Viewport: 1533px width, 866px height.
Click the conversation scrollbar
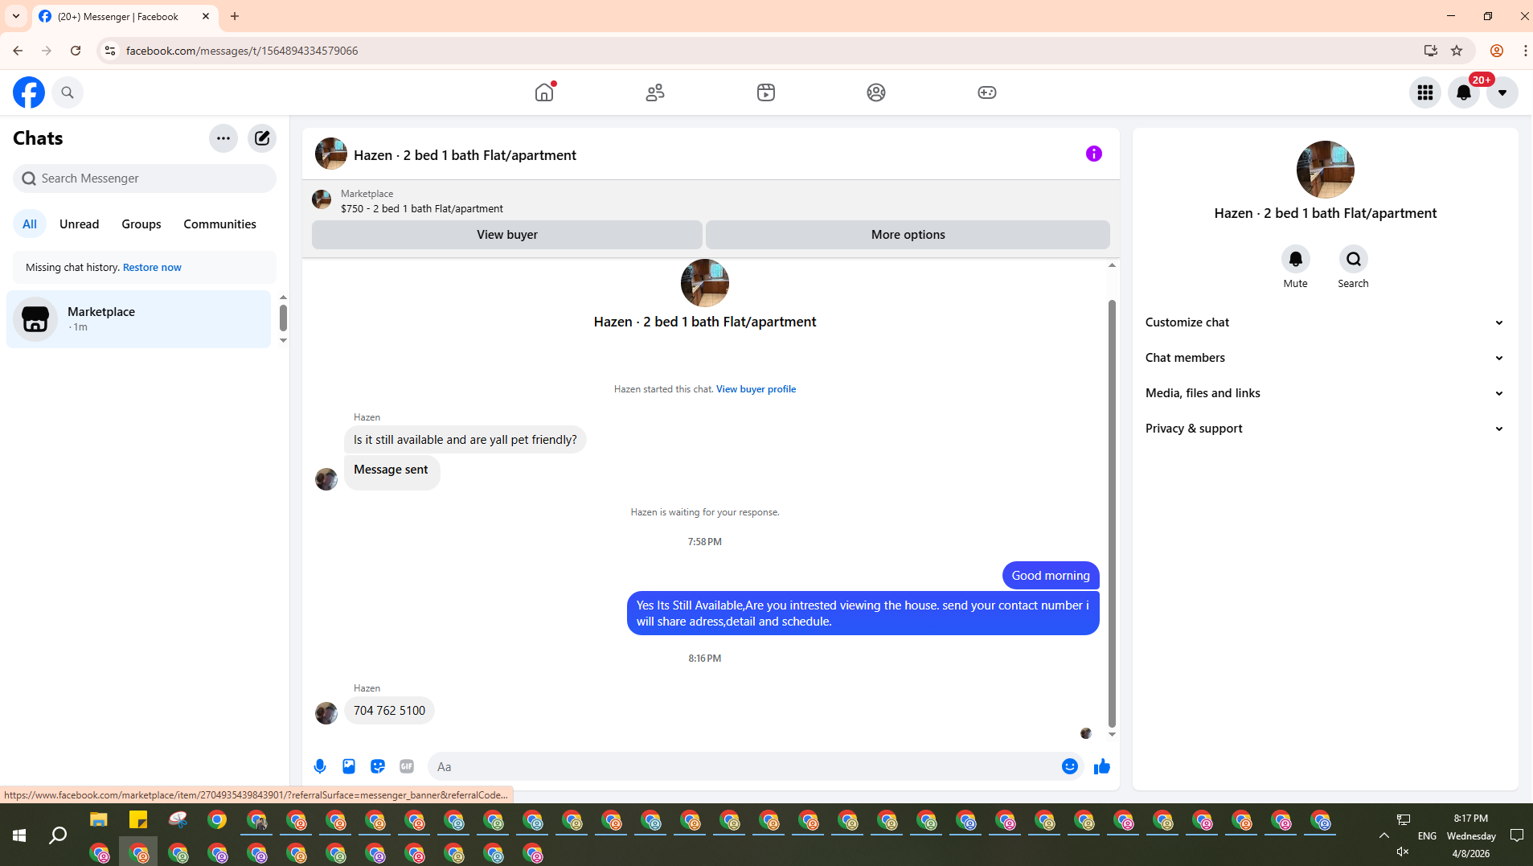(1112, 513)
